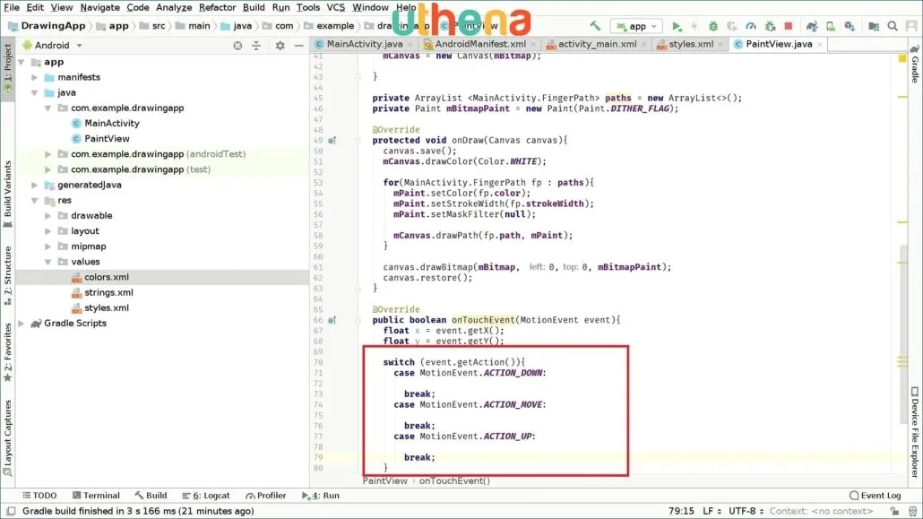The width and height of the screenshot is (923, 519).
Task: Click the Run with Coverage icon
Action: coord(732,26)
